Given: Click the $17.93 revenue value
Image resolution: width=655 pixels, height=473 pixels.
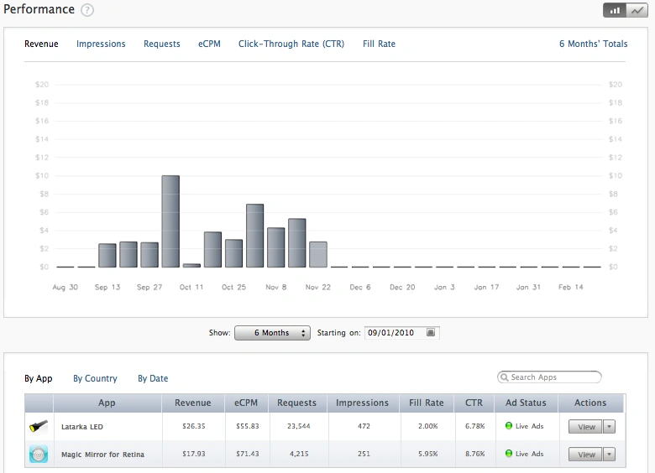Looking at the screenshot, I should (194, 454).
